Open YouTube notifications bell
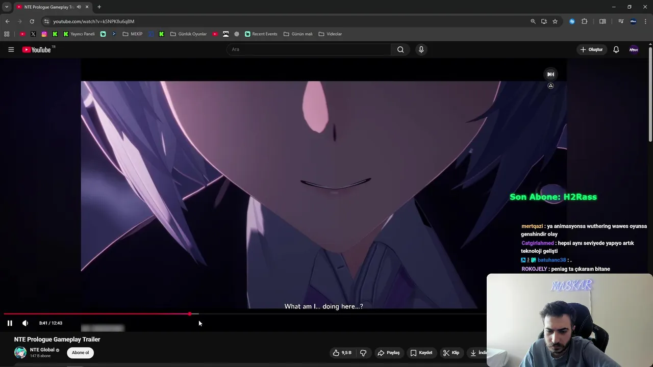 [x=616, y=49]
